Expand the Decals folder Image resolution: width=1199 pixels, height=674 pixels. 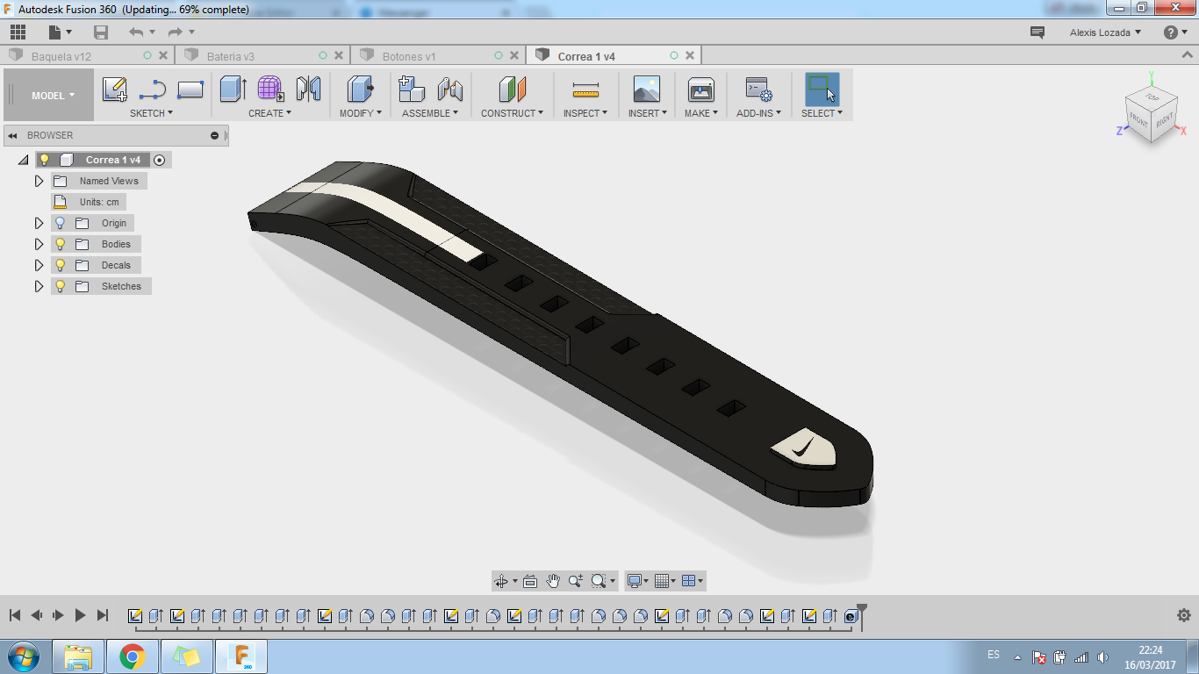[x=39, y=265]
